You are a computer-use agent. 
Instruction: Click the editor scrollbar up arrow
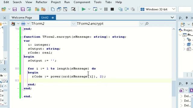[x=174, y=29]
